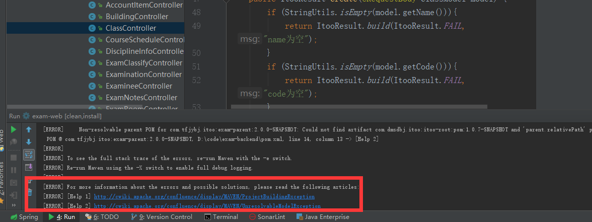Click the exit process icon
The image size is (592, 222).
click(14, 195)
